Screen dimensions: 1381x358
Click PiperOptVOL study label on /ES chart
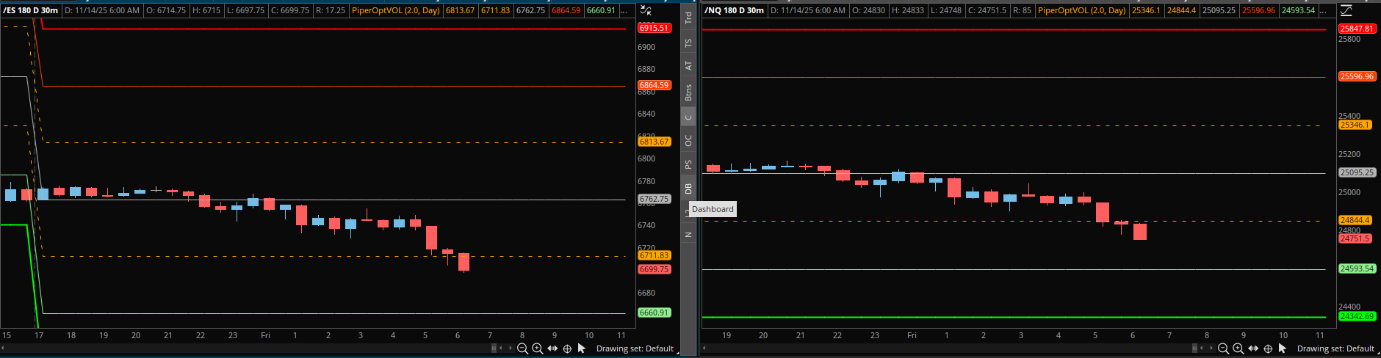point(396,10)
